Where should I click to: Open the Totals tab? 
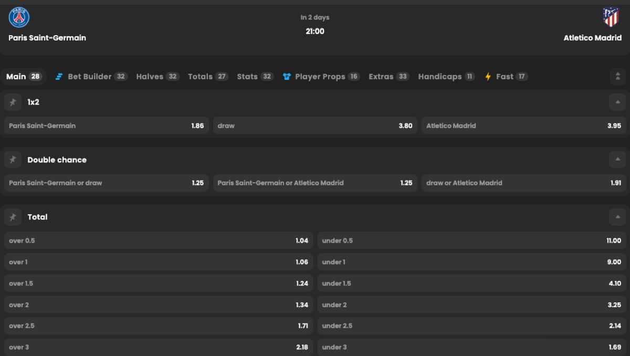click(x=208, y=77)
